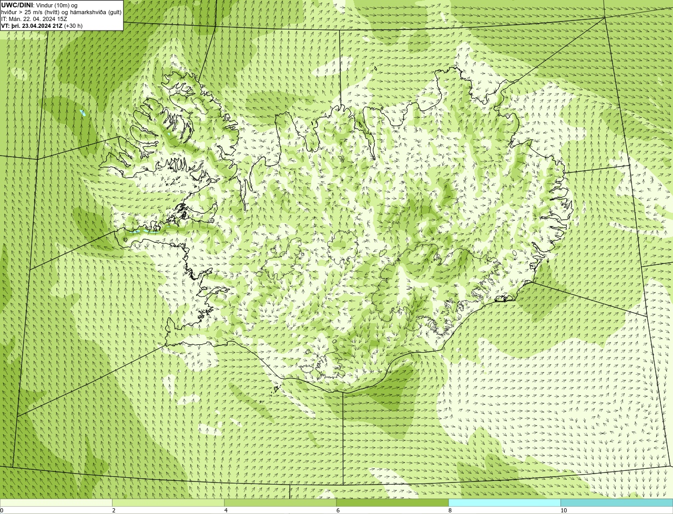Click the 8–10 m/s light cyan legend color

coord(505,503)
